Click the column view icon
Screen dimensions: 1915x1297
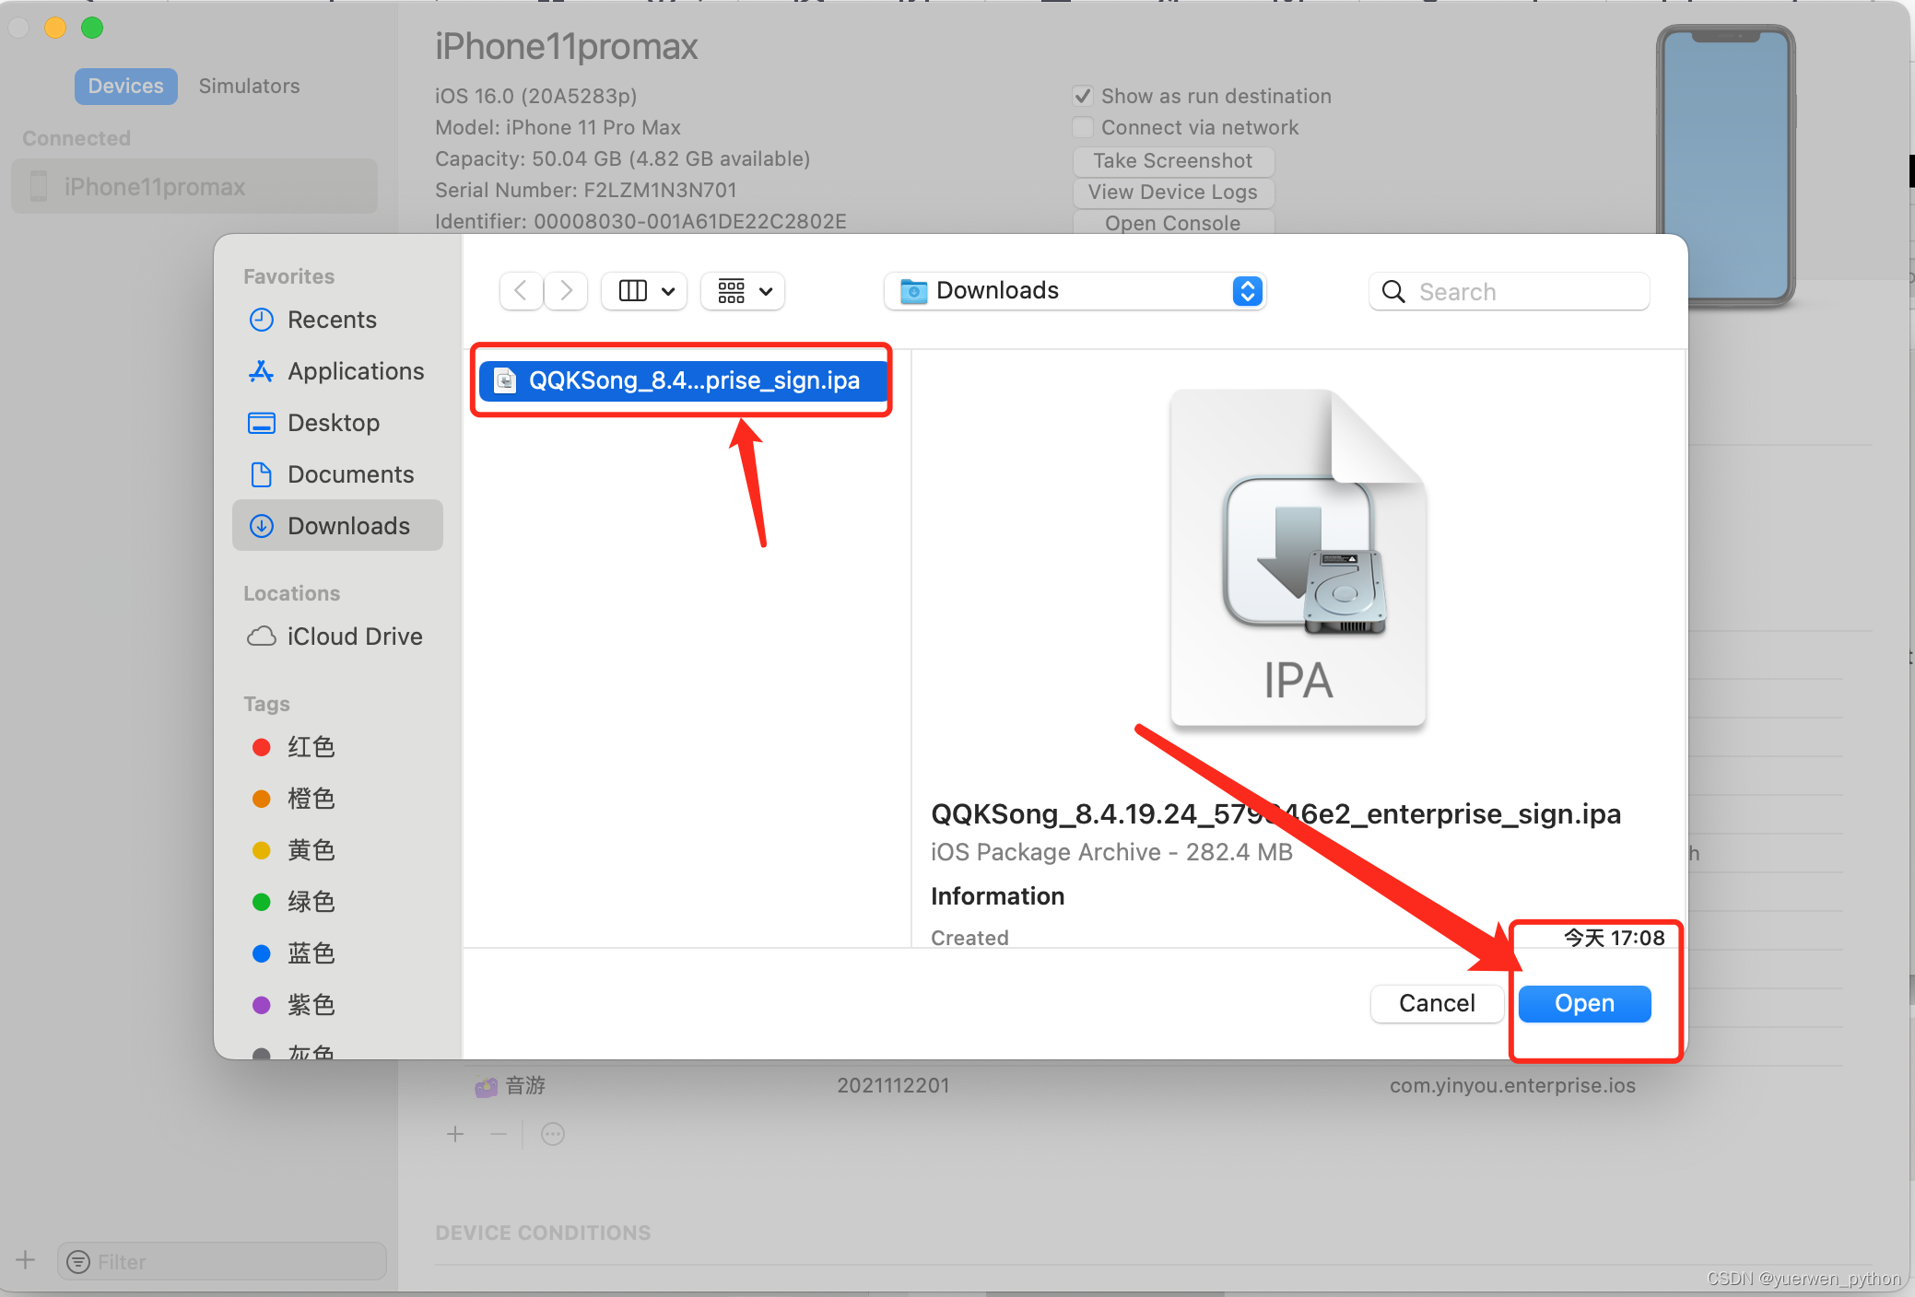pos(632,291)
